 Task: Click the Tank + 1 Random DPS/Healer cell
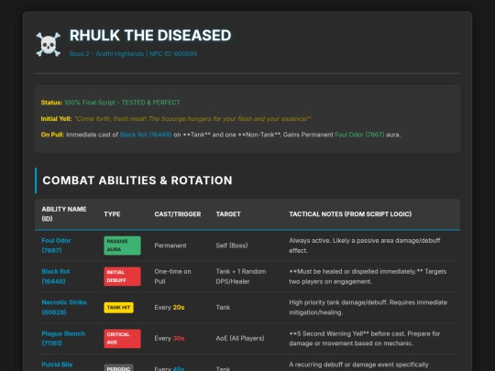241,277
